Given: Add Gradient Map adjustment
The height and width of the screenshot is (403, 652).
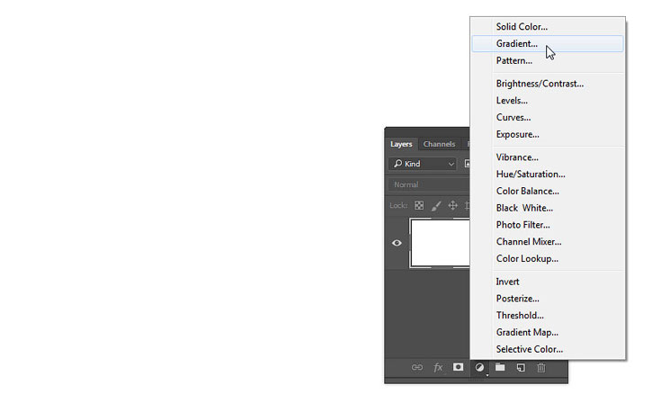Looking at the screenshot, I should [x=548, y=332].
